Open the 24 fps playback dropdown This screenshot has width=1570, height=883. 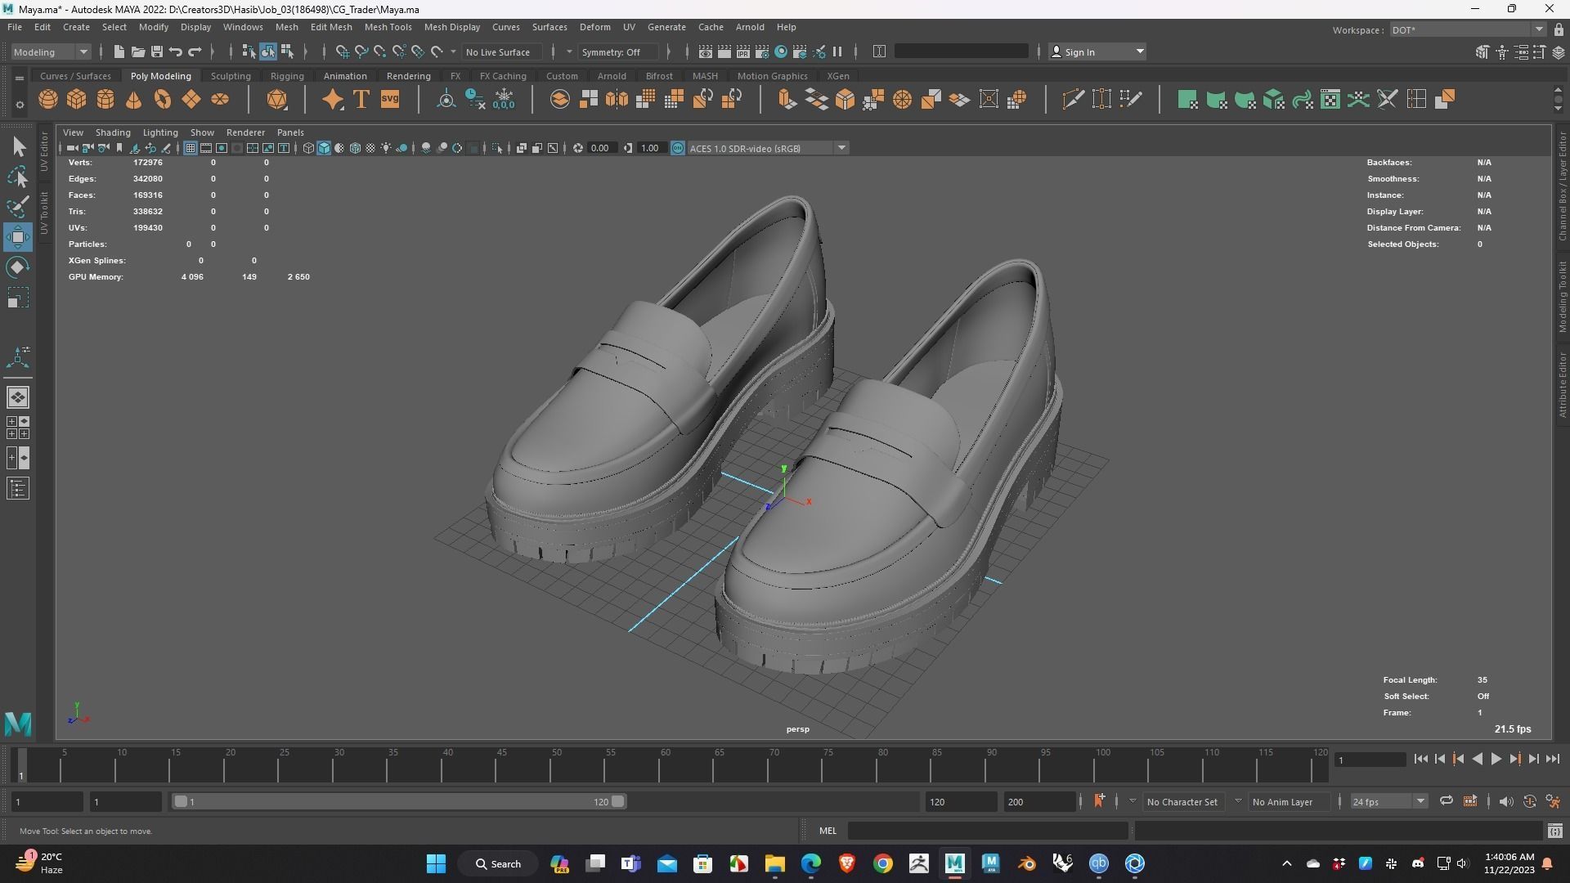pos(1388,802)
